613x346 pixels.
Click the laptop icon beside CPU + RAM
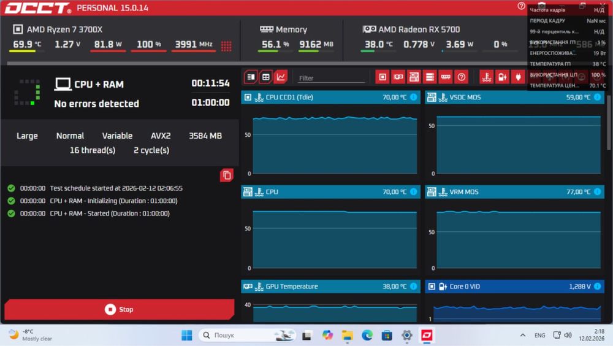(x=63, y=84)
